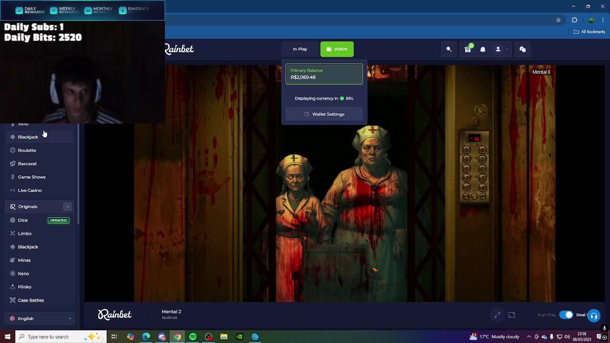Open the notifications bell

coord(483,49)
